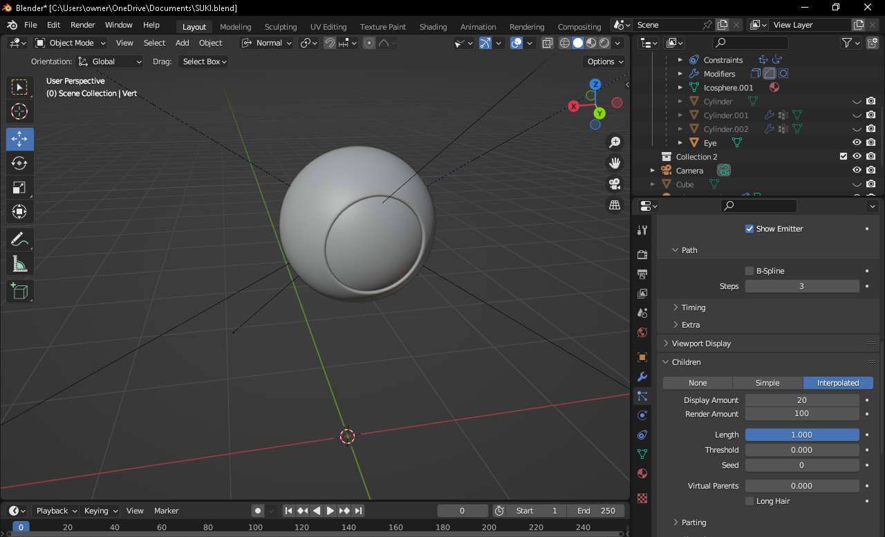Image resolution: width=885 pixels, height=537 pixels.
Task: Click the zoom magnifier viewport icon
Action: point(614,142)
